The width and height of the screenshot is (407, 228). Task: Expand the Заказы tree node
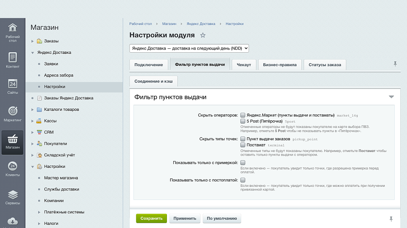tap(33, 41)
